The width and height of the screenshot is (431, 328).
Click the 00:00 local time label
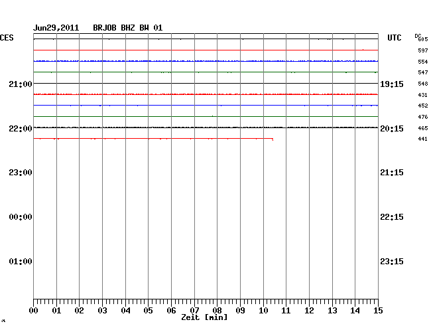[x=21, y=217]
